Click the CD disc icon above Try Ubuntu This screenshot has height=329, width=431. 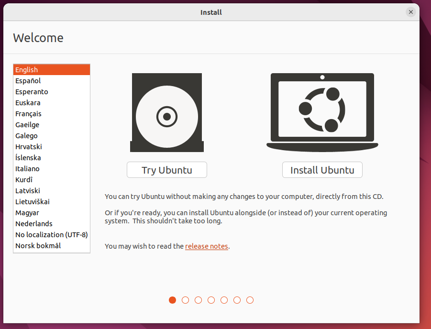point(166,113)
